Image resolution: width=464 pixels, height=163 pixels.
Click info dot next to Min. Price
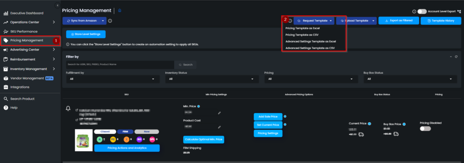click(x=198, y=106)
